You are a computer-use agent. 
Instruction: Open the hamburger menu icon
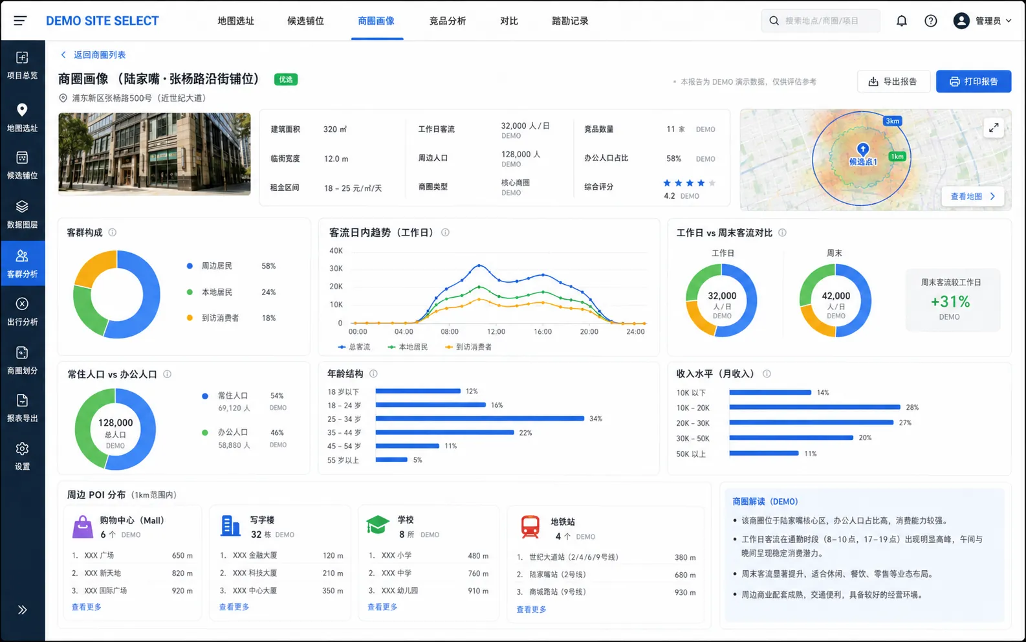(20, 21)
